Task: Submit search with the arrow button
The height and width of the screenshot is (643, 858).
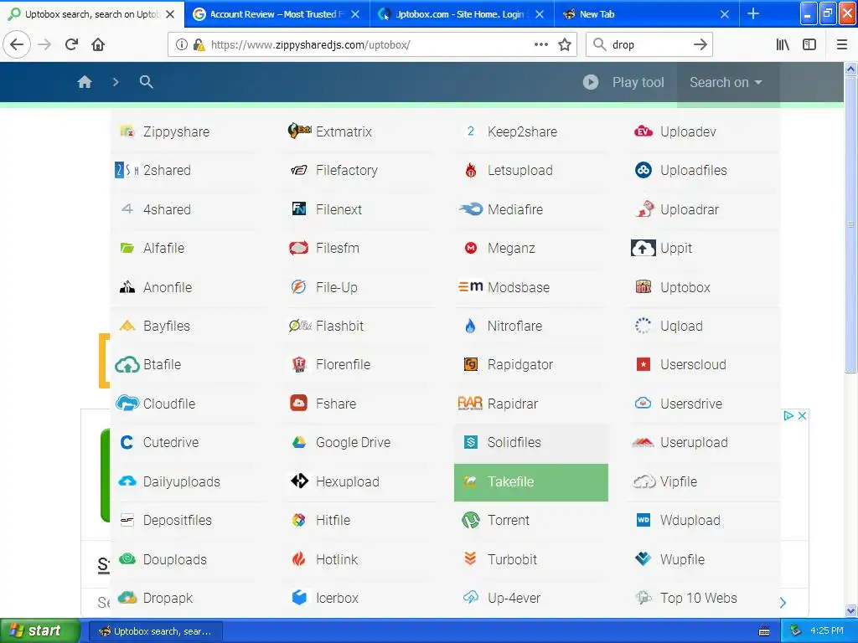Action: [700, 45]
